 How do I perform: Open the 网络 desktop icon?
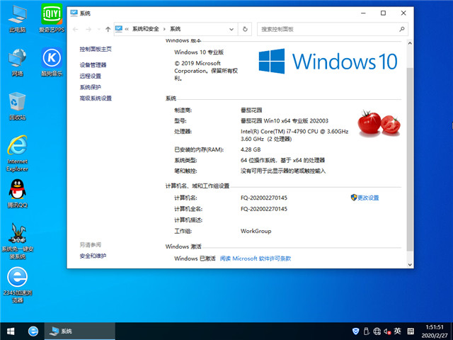tap(17, 62)
